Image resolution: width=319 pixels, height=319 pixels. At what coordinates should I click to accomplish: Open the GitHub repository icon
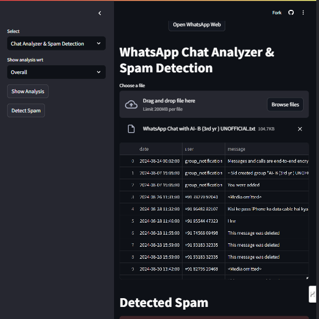pyautogui.click(x=291, y=13)
